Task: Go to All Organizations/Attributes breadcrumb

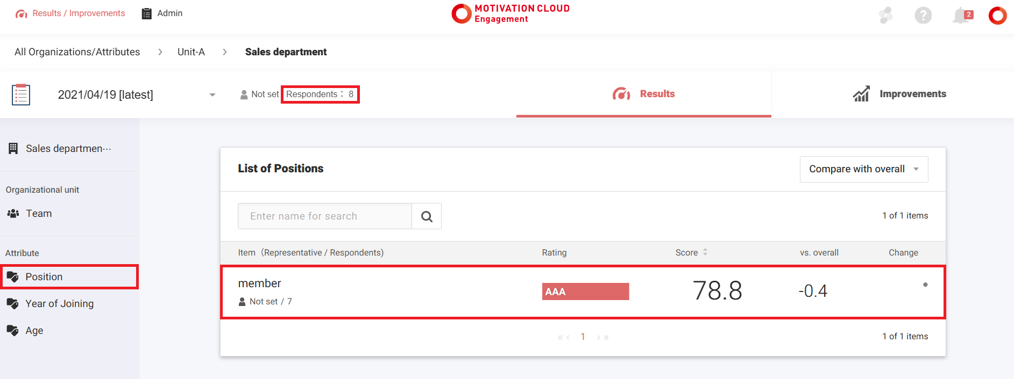Action: point(77,52)
